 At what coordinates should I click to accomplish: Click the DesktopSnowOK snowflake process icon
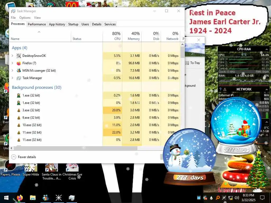[19, 56]
